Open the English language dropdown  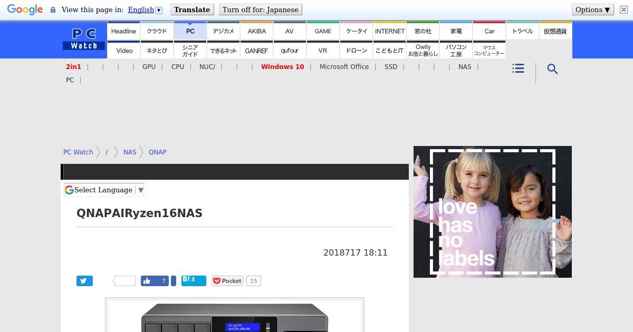point(145,9)
